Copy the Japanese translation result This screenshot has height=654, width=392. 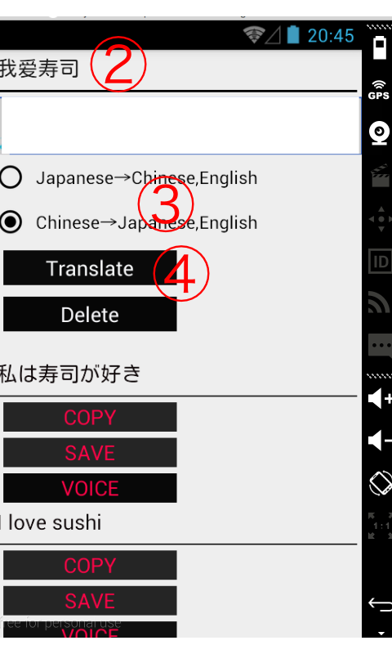pos(90,417)
